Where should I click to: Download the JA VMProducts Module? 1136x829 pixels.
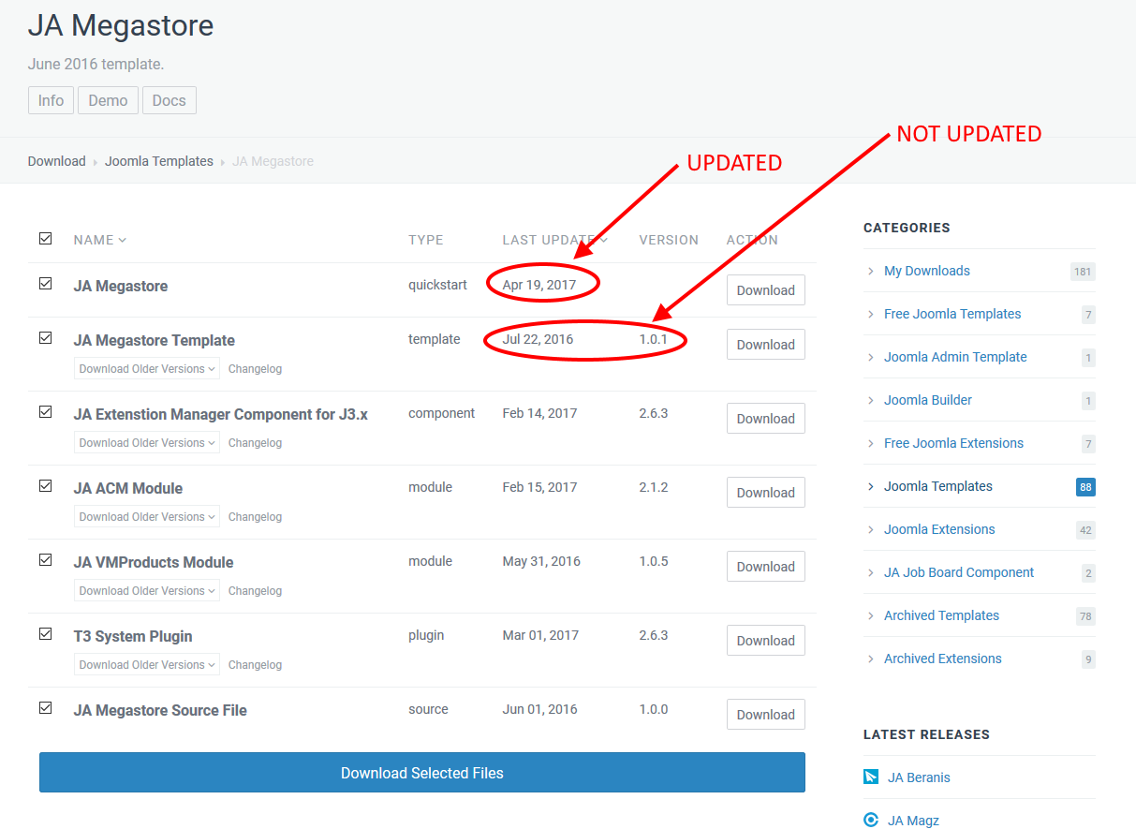pyautogui.click(x=765, y=567)
